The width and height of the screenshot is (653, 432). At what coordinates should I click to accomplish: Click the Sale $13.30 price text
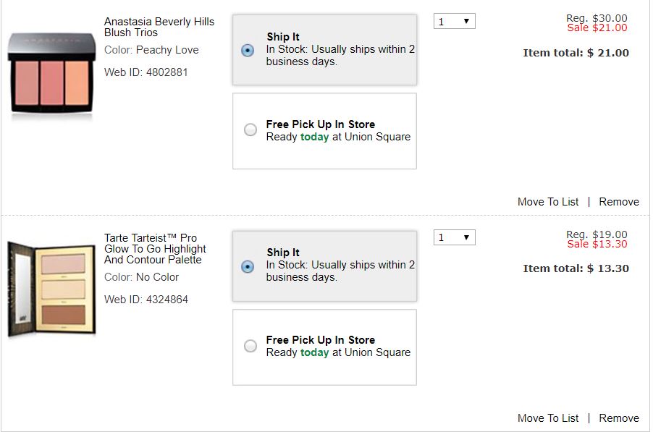(597, 245)
